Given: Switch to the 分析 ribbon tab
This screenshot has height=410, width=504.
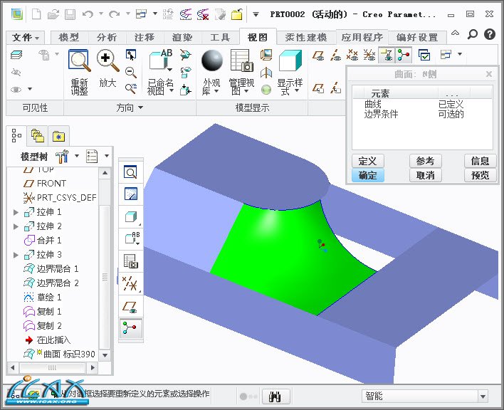Looking at the screenshot, I should click(x=107, y=38).
